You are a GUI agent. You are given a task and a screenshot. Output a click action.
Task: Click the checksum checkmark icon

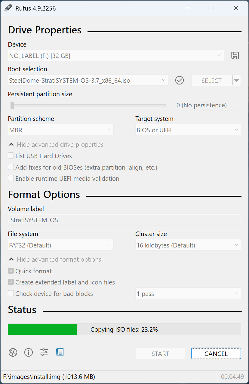pos(180,81)
